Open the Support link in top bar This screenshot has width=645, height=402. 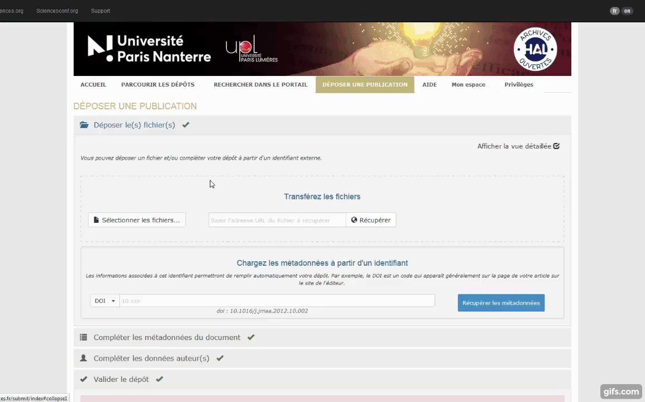click(100, 11)
